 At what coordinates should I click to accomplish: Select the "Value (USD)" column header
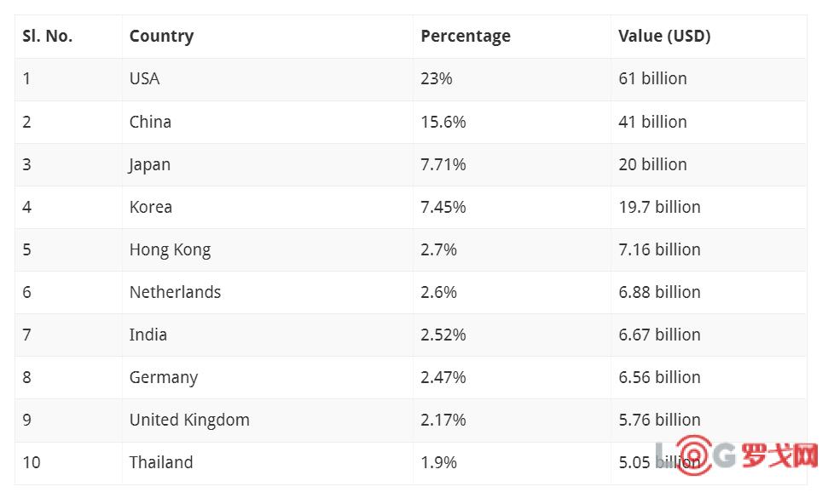click(x=664, y=36)
